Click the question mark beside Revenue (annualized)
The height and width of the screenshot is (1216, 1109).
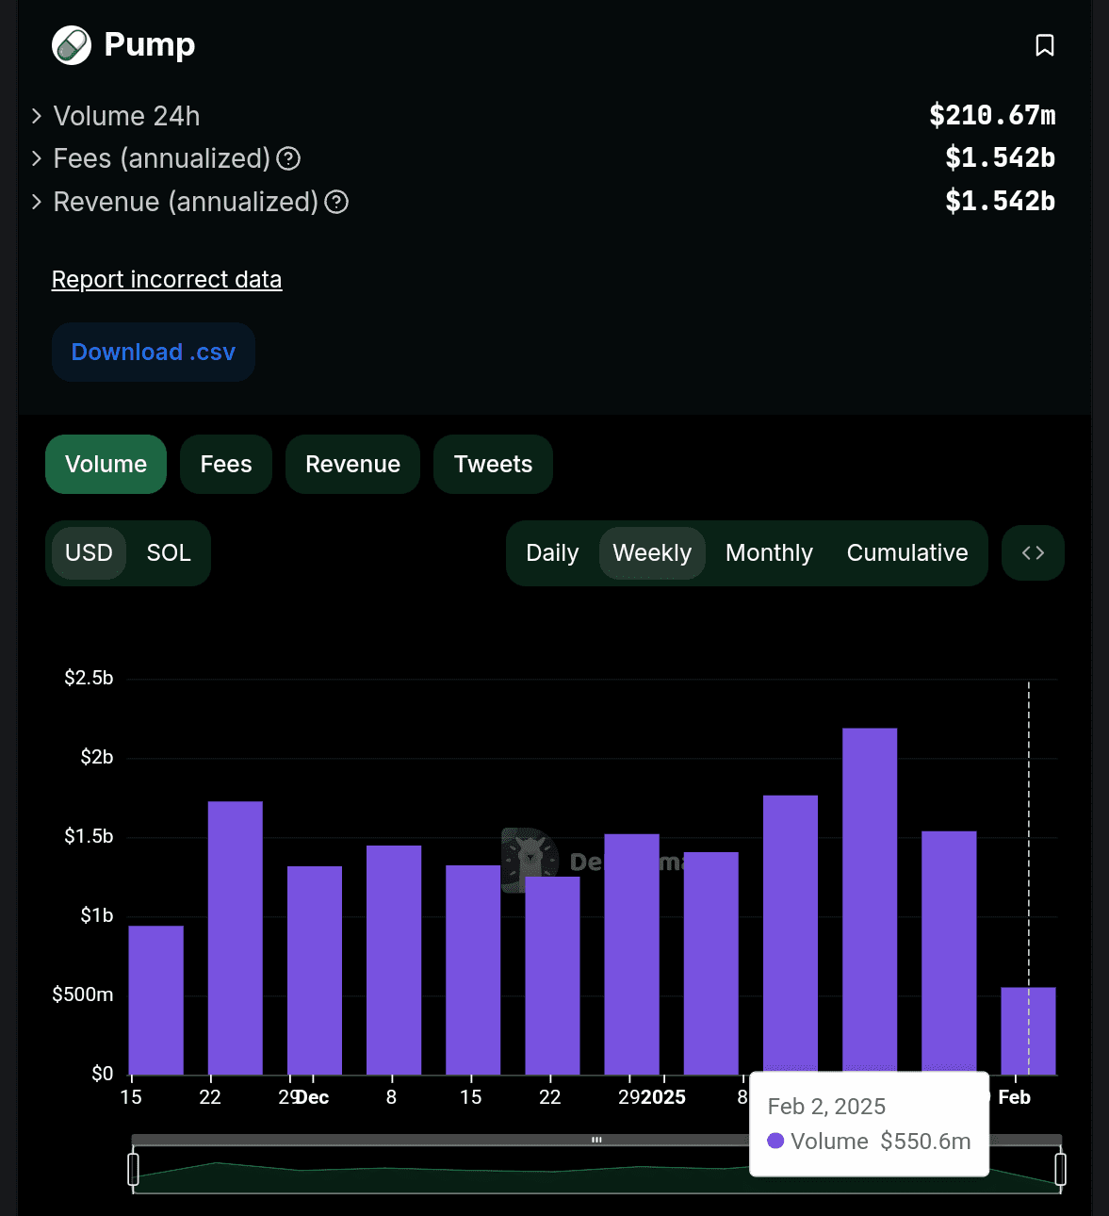tap(336, 202)
